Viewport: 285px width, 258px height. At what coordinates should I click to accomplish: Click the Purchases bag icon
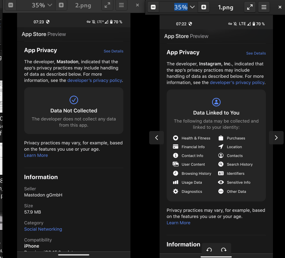tap(221, 138)
